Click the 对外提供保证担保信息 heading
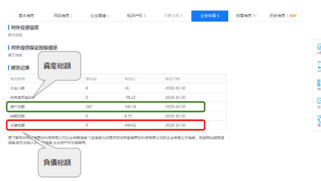 coord(34,48)
